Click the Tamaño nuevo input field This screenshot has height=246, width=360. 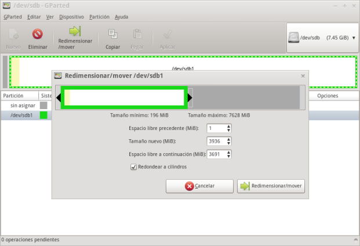[x=216, y=141]
